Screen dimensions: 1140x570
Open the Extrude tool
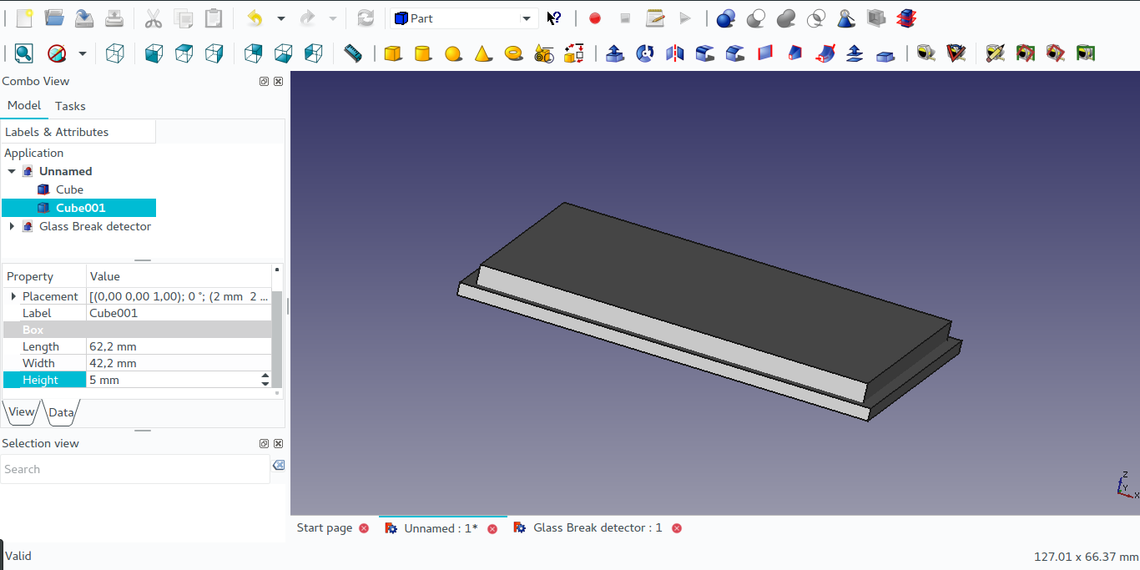(x=615, y=53)
